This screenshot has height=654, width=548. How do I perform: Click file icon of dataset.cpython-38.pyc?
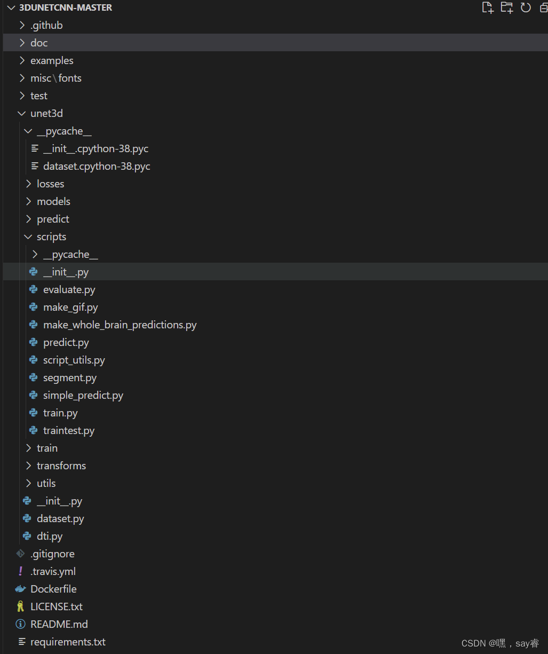click(35, 166)
